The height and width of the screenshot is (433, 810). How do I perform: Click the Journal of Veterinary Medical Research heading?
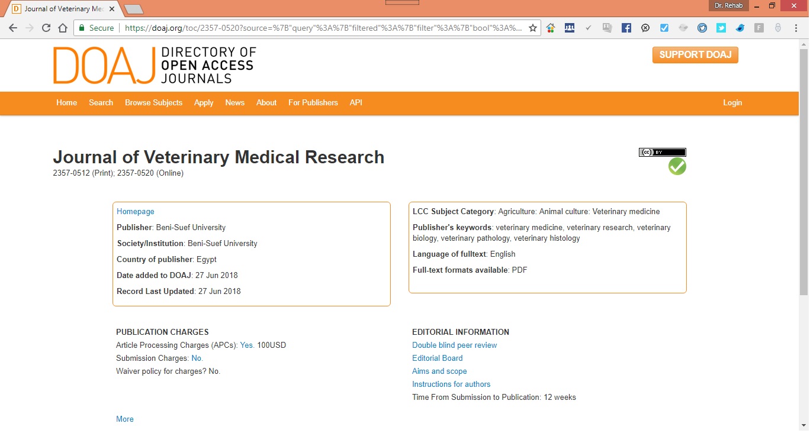click(218, 157)
